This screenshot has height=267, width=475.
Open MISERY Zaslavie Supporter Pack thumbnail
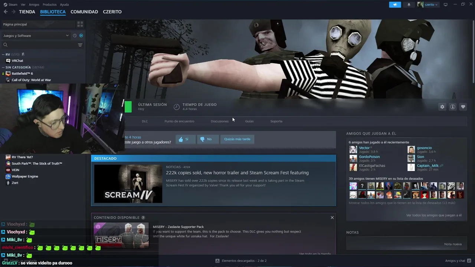(x=121, y=235)
